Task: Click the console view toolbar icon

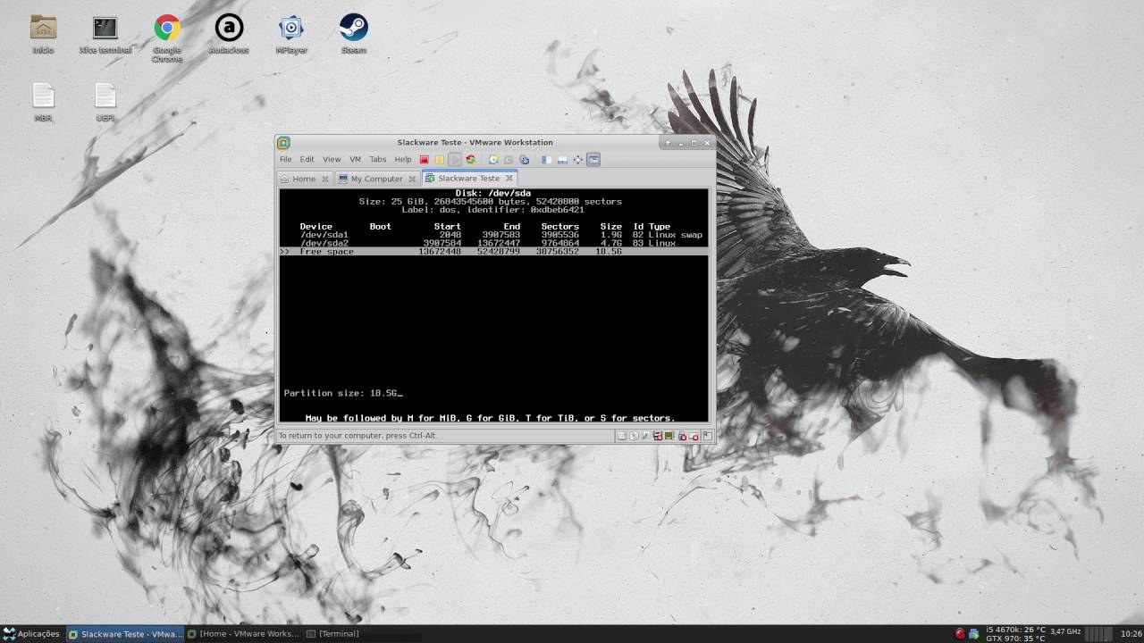Action: click(x=593, y=160)
